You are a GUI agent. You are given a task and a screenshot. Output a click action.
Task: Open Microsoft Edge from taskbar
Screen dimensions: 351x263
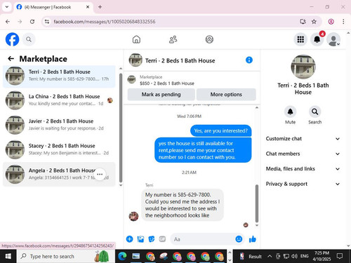click(122, 256)
